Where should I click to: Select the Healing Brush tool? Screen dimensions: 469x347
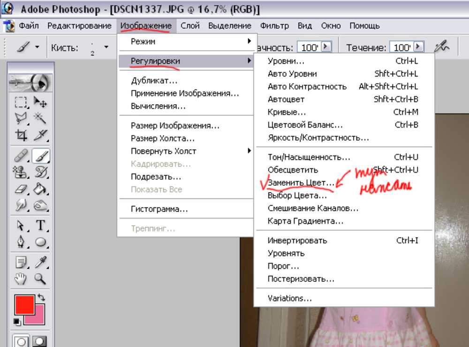pos(21,156)
